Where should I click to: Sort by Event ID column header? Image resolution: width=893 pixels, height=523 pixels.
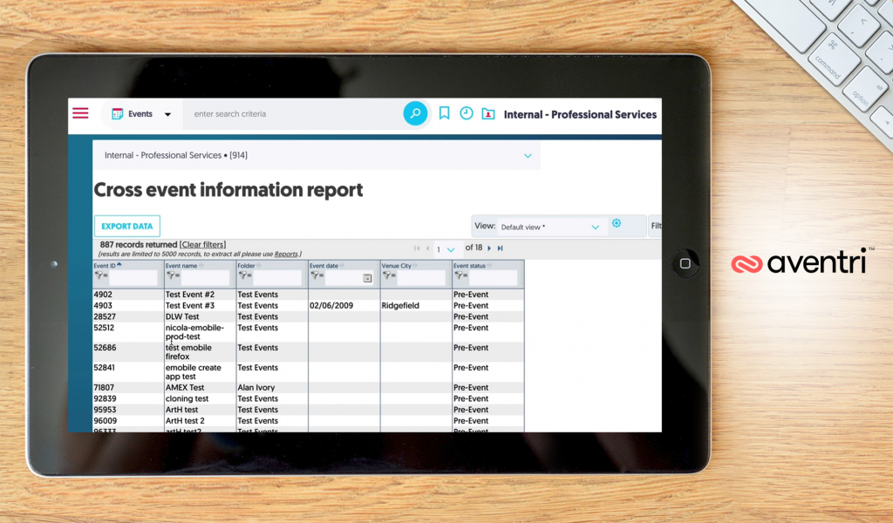click(x=103, y=265)
